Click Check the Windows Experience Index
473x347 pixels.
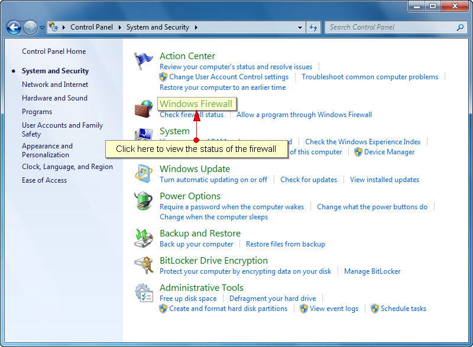point(363,142)
